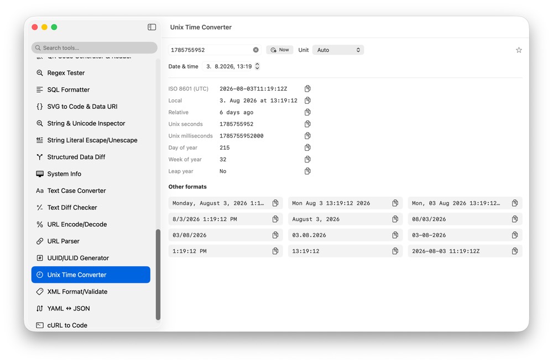Image resolution: width=553 pixels, height=363 pixels.
Task: Copy the '03-08-2026' format
Action: pos(514,235)
